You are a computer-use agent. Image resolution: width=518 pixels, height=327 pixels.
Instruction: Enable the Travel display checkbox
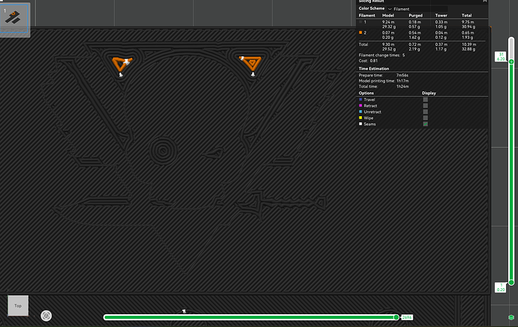coord(426,100)
